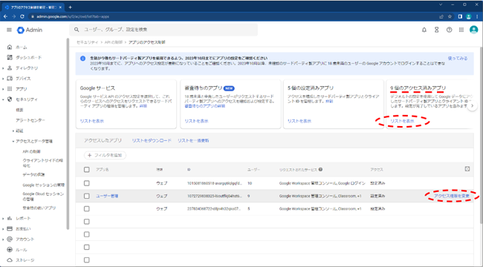Image resolution: width=483 pixels, height=267 pixels.
Task: Open データの保護 sidebar item
Action: point(33,174)
